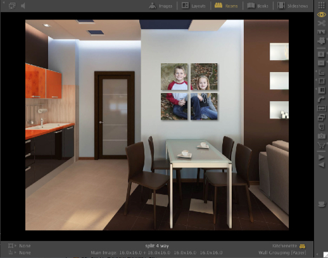Open mat dropdown showing second None
The image size is (328, 258).
(x=20, y=252)
